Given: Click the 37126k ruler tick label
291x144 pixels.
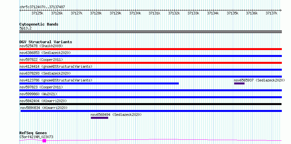Looking at the screenshot, I should pos(57,13).
